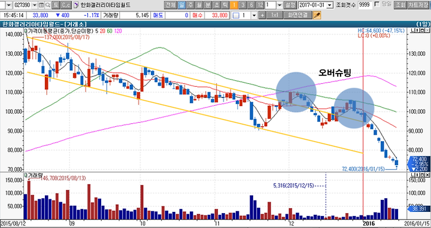Click the 한화갤러리아타임월드-[거래소] title bar
The height and width of the screenshot is (228, 431).
point(215,23)
